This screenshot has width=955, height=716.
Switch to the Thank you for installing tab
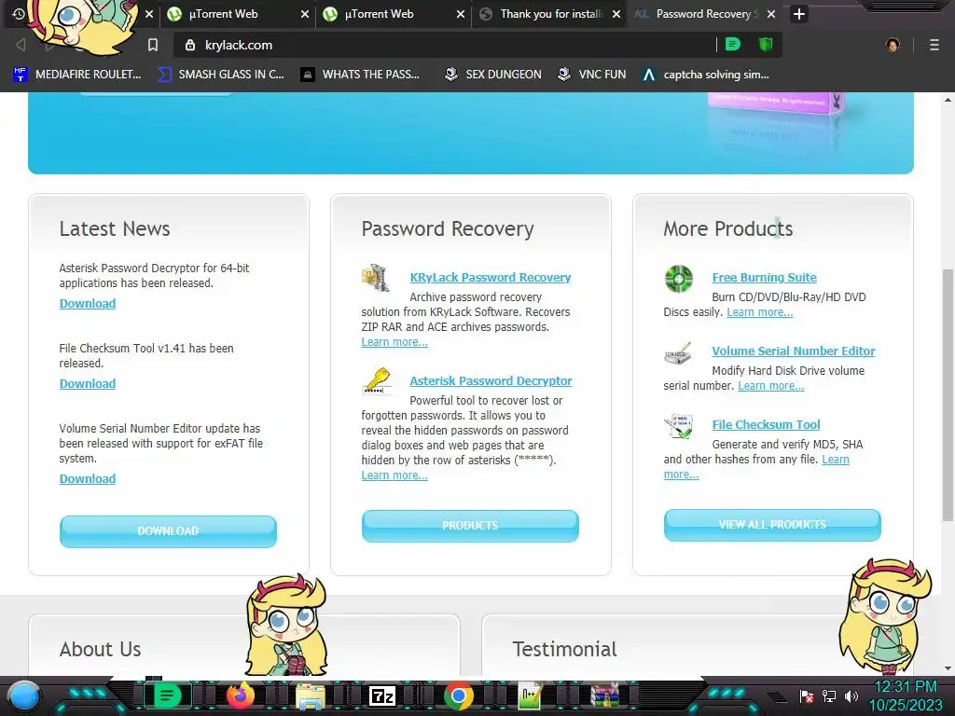542,14
